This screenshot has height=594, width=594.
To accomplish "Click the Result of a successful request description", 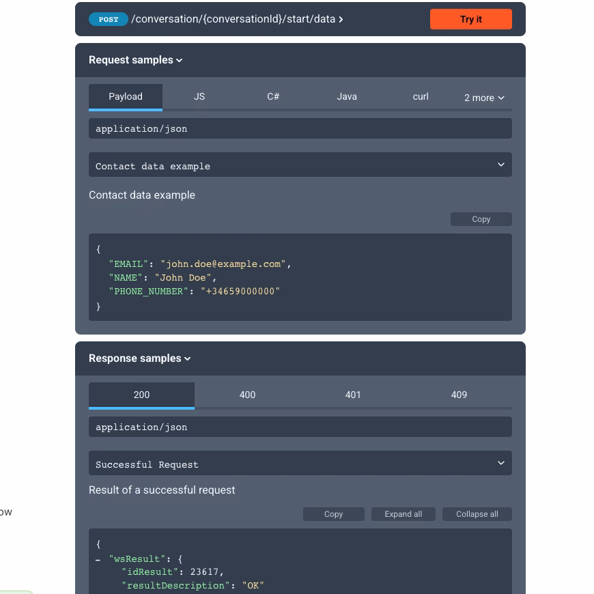I will [162, 490].
